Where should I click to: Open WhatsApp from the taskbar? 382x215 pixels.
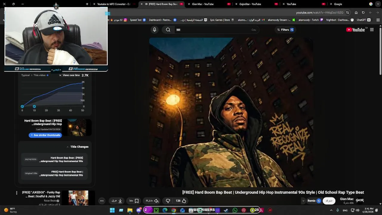click(x=235, y=210)
